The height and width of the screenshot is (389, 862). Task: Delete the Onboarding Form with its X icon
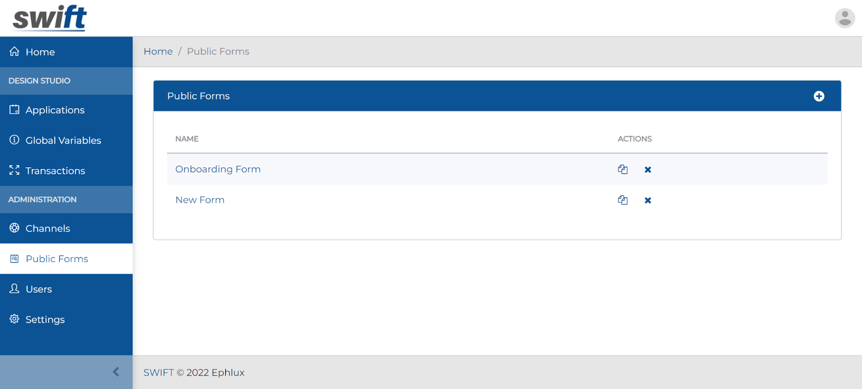648,169
